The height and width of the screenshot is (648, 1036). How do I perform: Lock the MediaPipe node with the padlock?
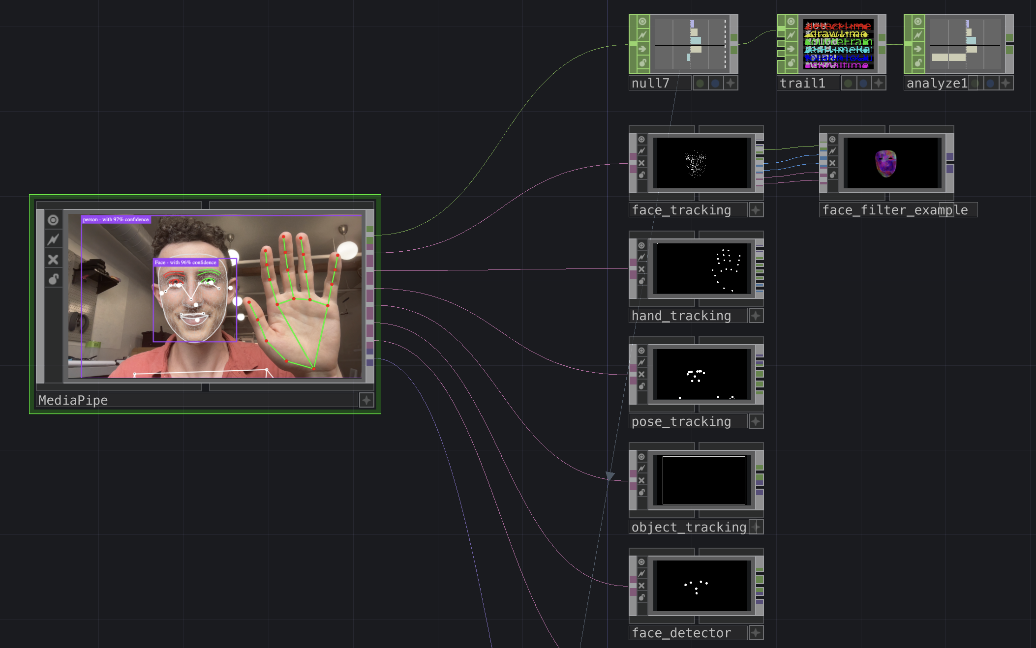click(x=53, y=279)
